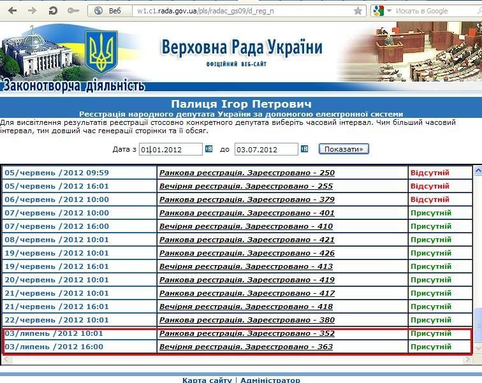Click the globe 'Веб' site badge
482x383 pixels.
point(108,11)
